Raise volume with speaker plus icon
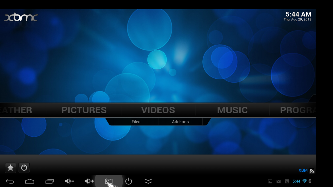This screenshot has width=333, height=187. coord(89,181)
